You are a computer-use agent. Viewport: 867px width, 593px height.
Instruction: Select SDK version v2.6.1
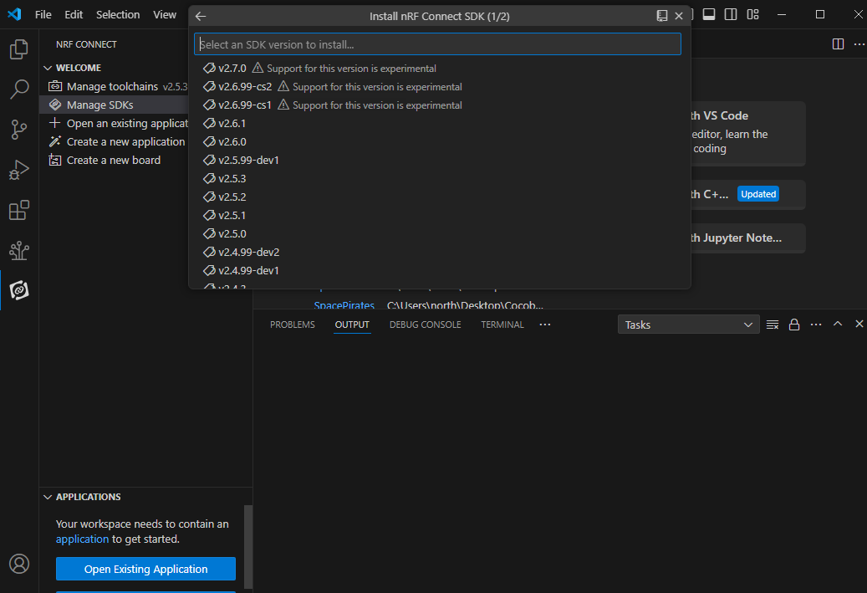[x=440, y=123]
